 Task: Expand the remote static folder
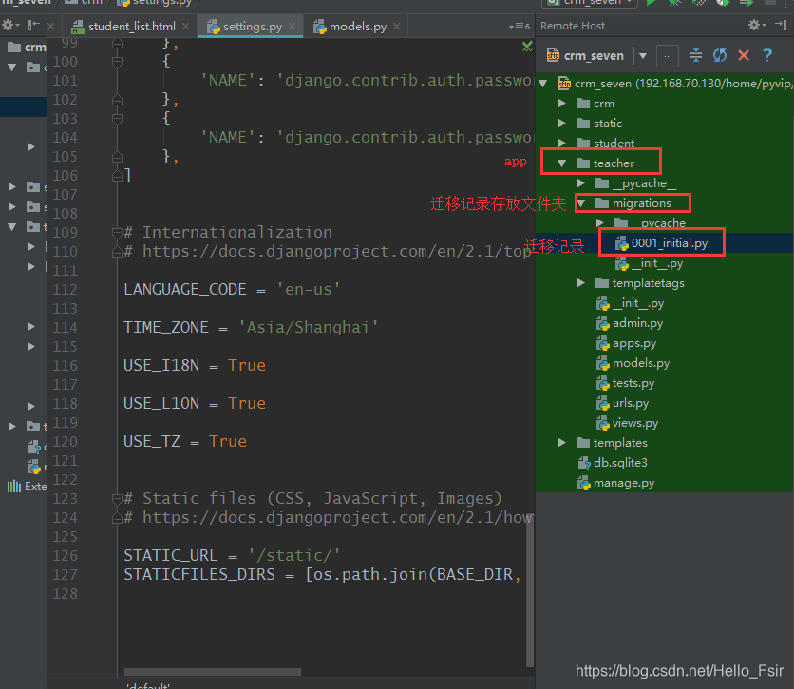pyautogui.click(x=561, y=124)
